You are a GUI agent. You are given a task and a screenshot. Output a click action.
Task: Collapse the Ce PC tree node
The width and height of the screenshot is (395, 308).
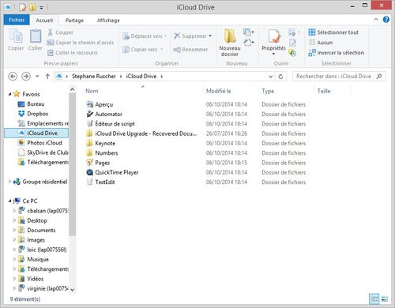(9, 201)
